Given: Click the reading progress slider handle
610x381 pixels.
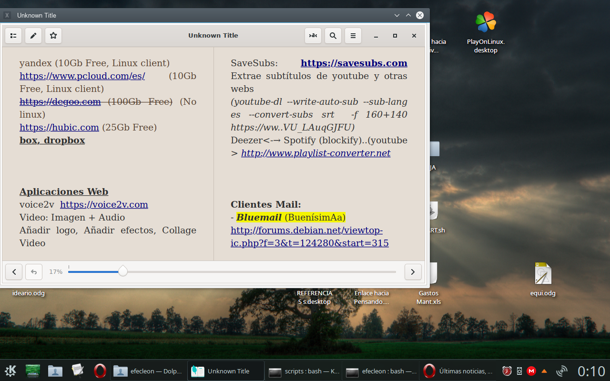Looking at the screenshot, I should 123,271.
